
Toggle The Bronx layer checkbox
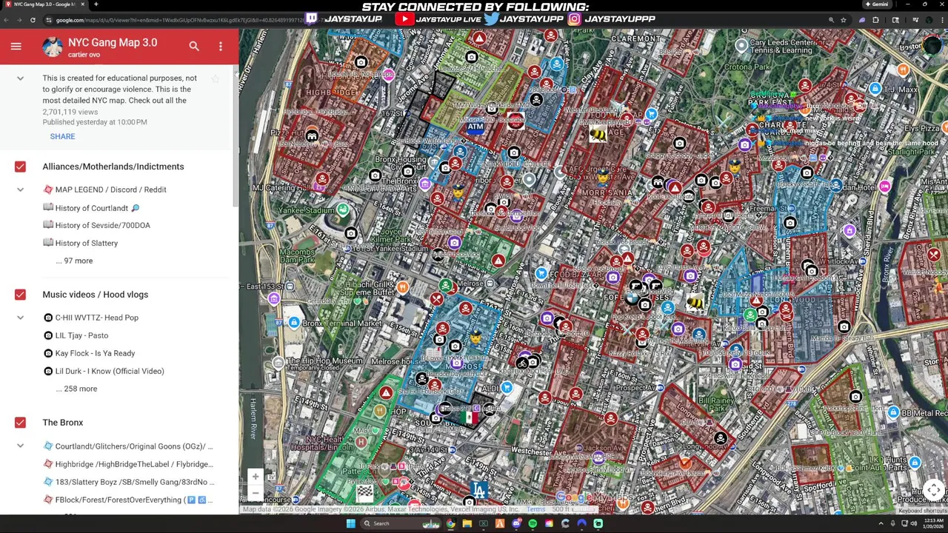(x=20, y=423)
